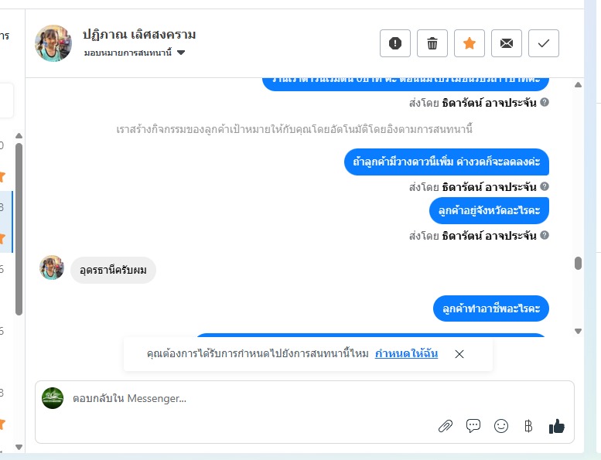This screenshot has height=460, width=601.
Task: Click customer name ปฏิภาณ เลิศสงคราม
Action: 139,35
